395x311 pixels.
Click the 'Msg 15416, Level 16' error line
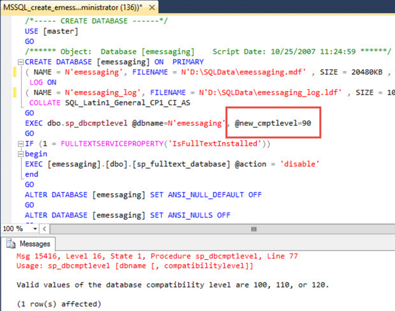point(157,256)
